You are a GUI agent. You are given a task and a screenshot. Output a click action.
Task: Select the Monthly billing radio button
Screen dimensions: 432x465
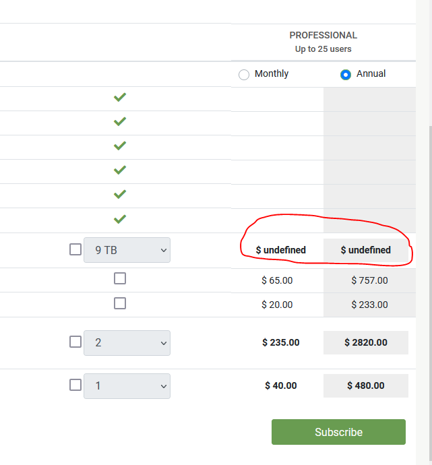click(244, 74)
